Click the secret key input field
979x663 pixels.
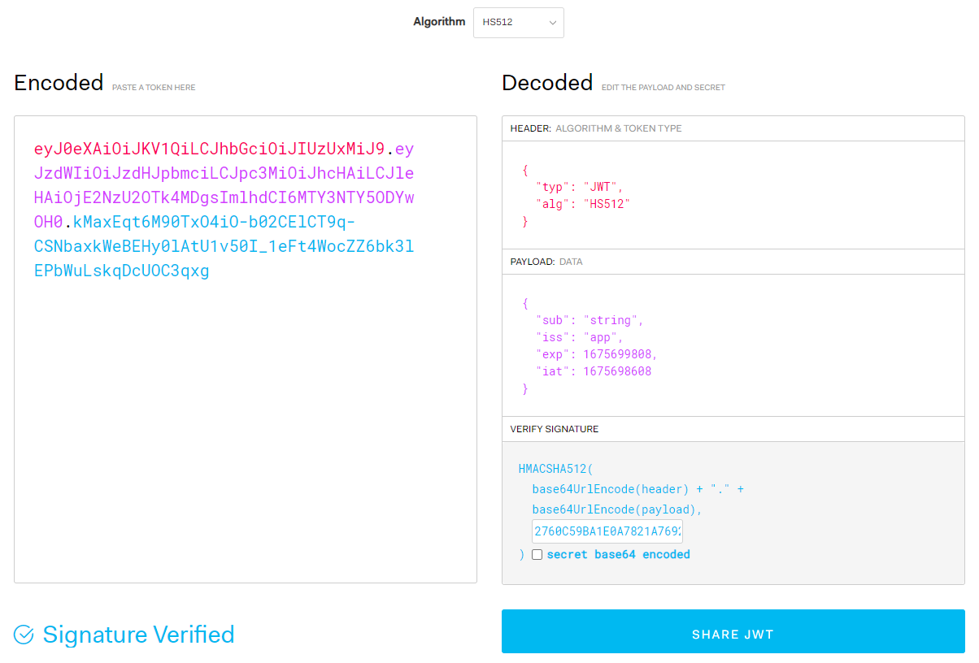click(607, 531)
